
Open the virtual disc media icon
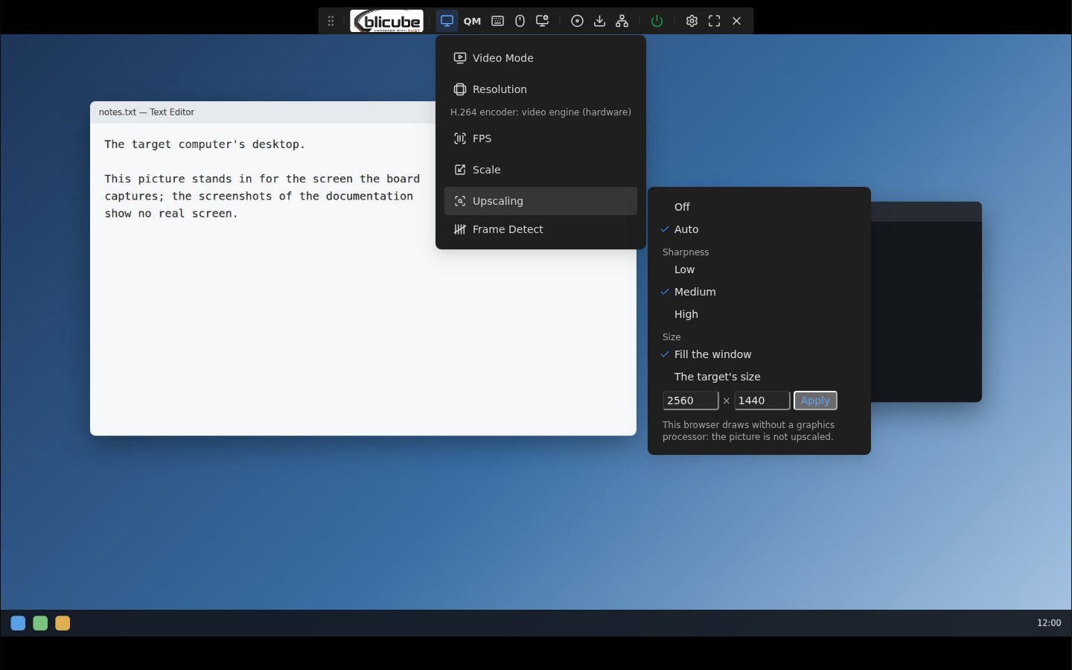click(x=577, y=21)
